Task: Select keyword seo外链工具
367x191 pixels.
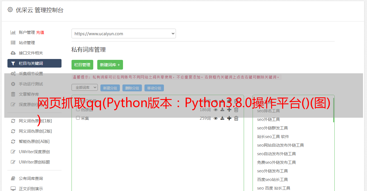Action: click(269, 119)
